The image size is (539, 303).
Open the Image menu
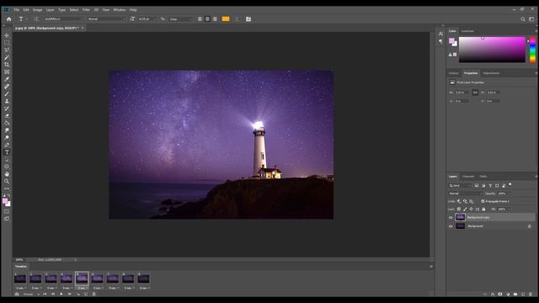[37, 10]
